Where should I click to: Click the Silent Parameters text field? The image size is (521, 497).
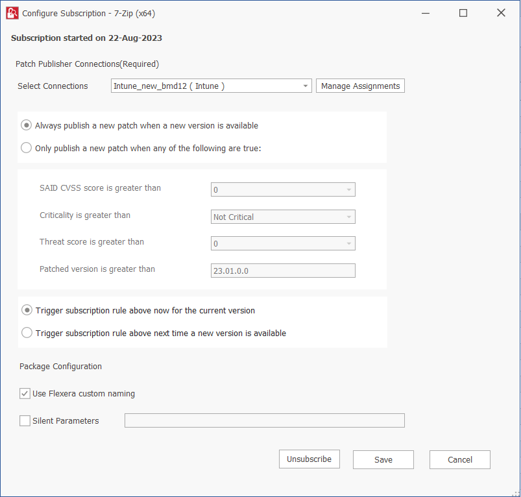click(x=264, y=421)
